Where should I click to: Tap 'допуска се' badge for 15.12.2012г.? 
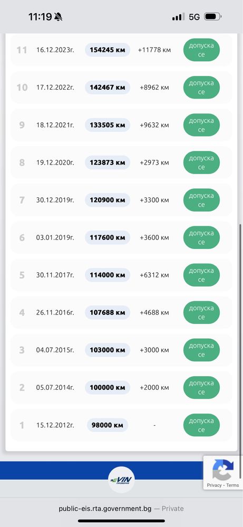click(x=201, y=425)
